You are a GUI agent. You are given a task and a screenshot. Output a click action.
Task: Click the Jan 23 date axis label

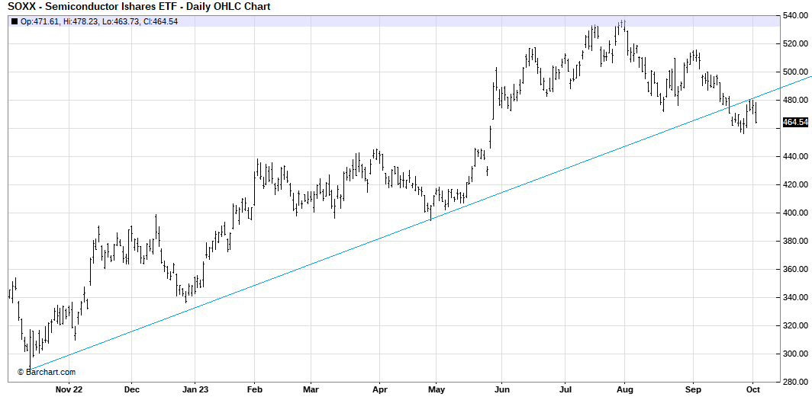tap(195, 389)
